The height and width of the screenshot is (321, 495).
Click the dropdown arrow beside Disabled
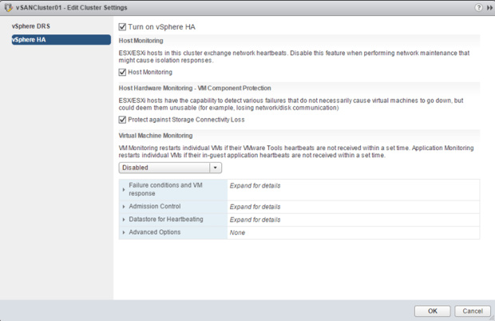pos(216,168)
